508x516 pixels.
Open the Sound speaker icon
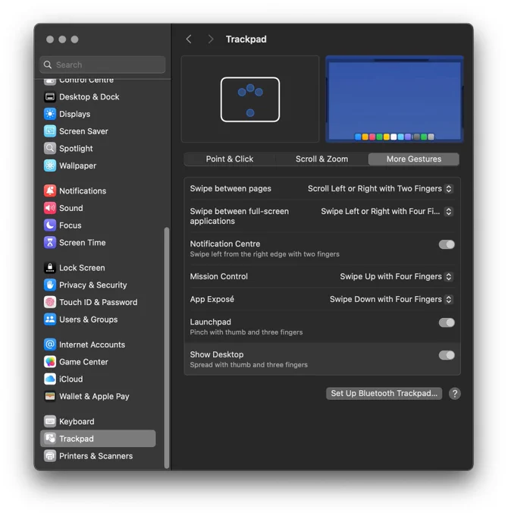tap(49, 208)
